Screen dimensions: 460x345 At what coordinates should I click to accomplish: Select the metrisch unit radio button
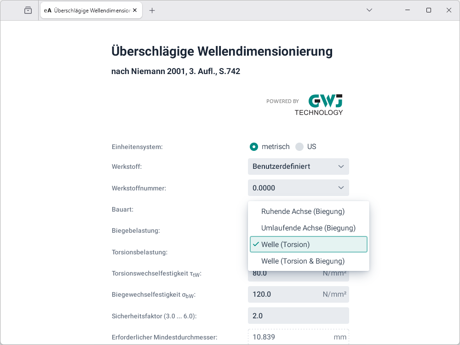point(253,147)
